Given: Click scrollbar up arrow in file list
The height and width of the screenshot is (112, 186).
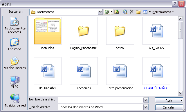Looking at the screenshot, I should (180, 19).
